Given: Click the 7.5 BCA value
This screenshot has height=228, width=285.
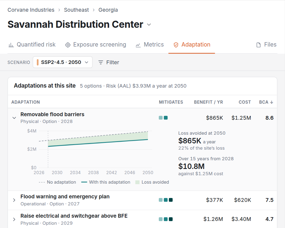Looking at the screenshot, I should [269, 200].
